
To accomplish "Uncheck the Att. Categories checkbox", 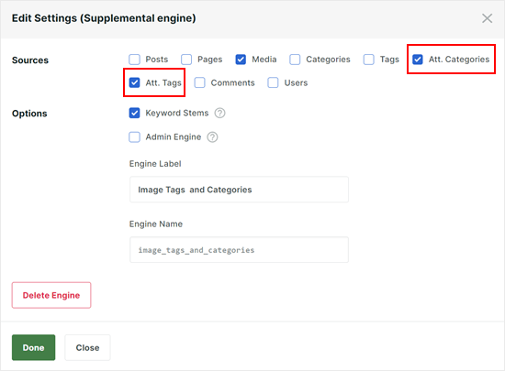I will (418, 60).
